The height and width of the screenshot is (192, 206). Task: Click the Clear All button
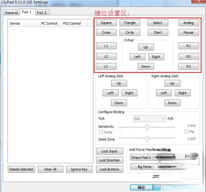[51, 169]
